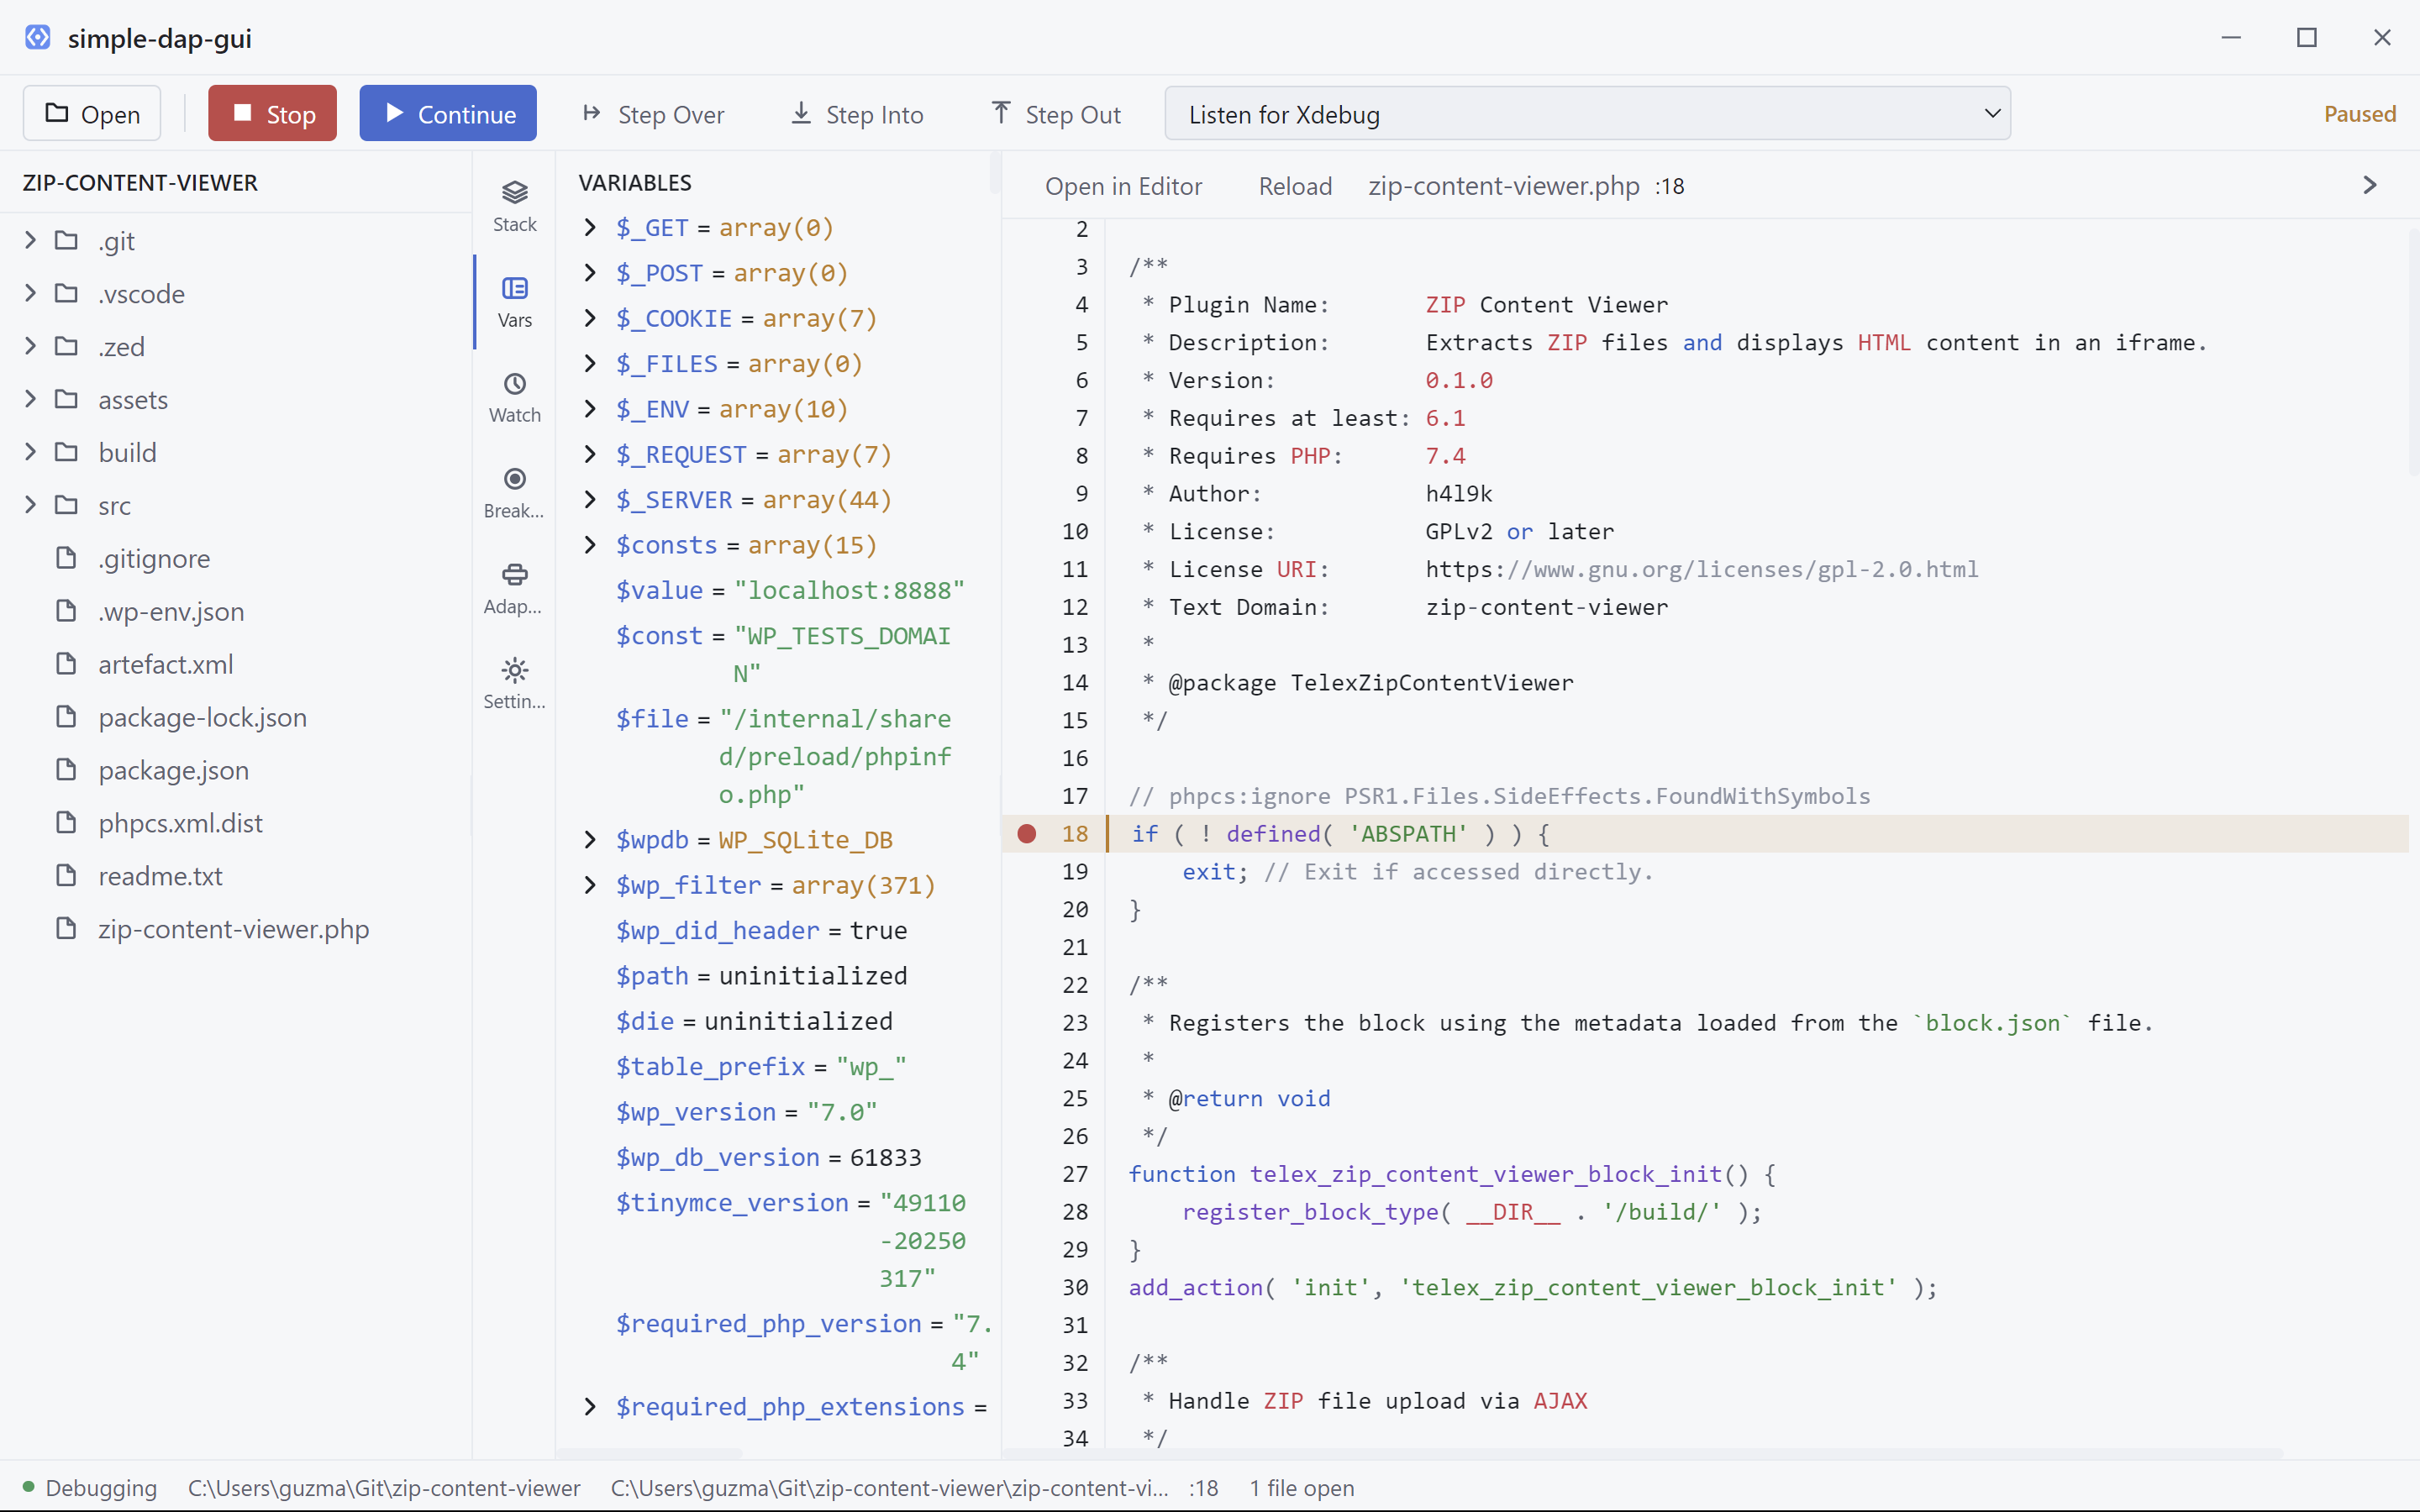
Task: Open the package.json file
Action: (236, 770)
